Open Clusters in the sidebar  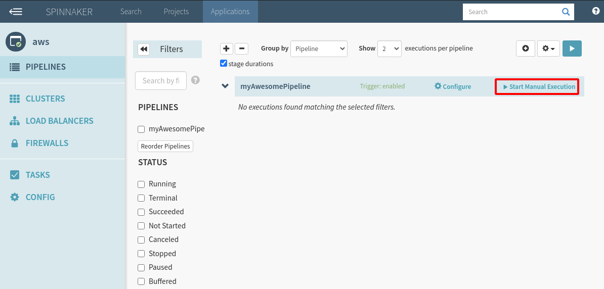45,99
